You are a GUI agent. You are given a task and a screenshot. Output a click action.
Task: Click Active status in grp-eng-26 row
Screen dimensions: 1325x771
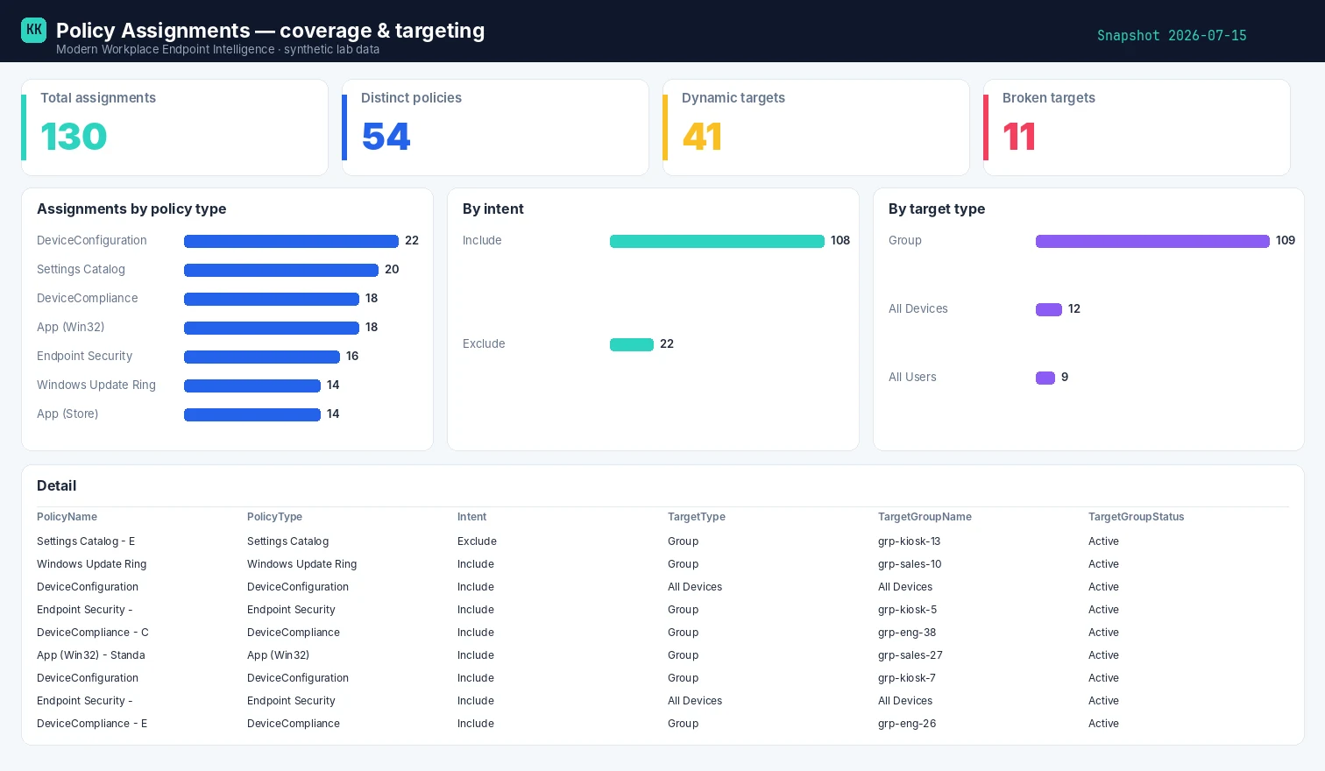click(x=1103, y=724)
